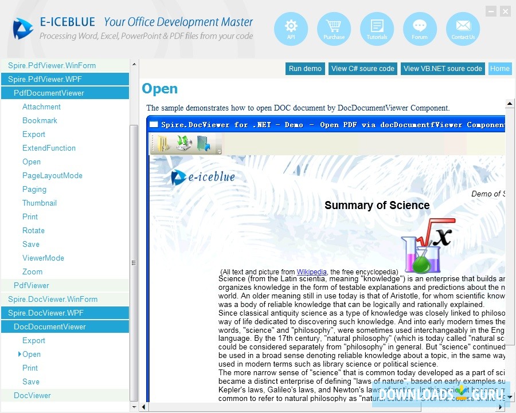Follow the Wikipedia link in the document

[311, 272]
